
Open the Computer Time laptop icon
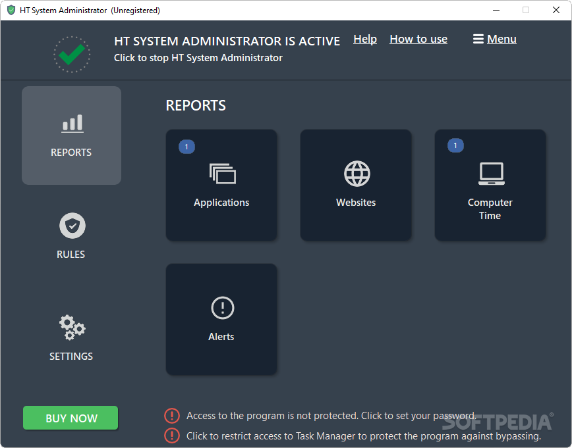click(x=492, y=174)
